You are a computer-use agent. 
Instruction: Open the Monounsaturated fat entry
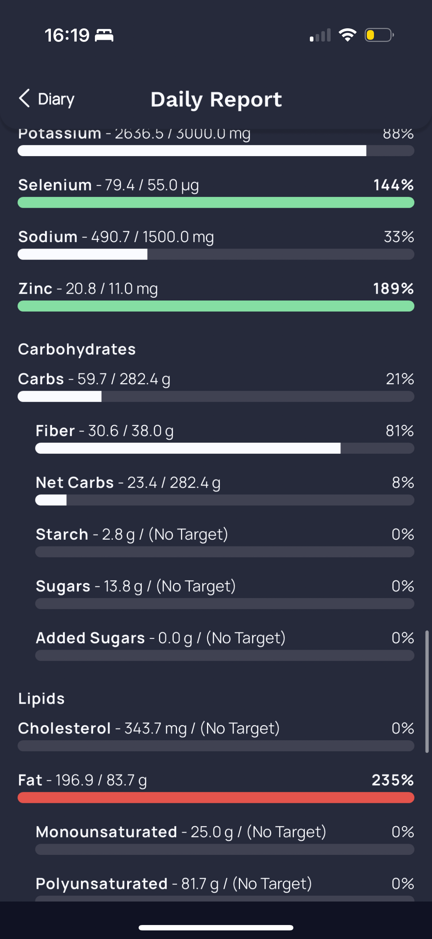click(225, 839)
